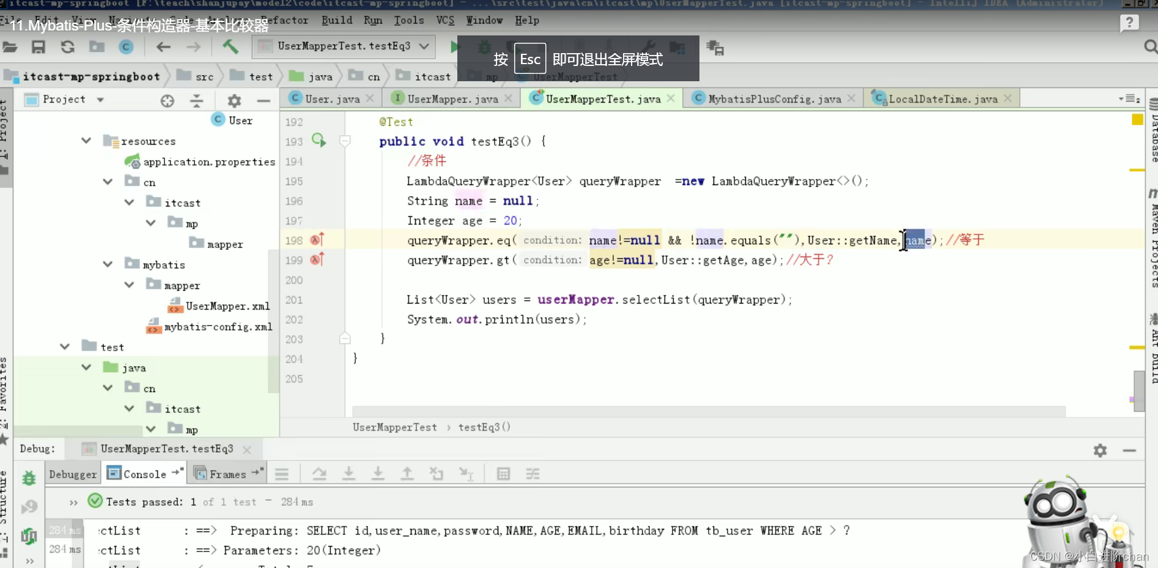Switch to UserMapper.java editor tab
The height and width of the screenshot is (568, 1158).
pyautogui.click(x=452, y=99)
